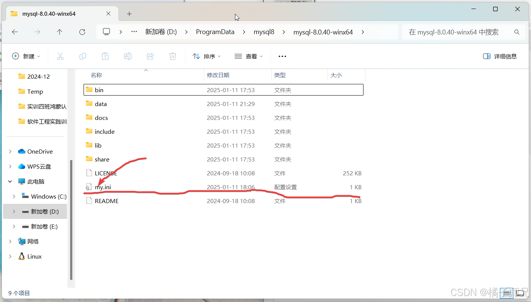Click the OneDrive cloud icon
Viewport: 531px width, 302px height.
coord(21,151)
